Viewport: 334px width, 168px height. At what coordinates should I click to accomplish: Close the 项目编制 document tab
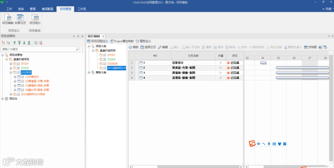(103, 36)
